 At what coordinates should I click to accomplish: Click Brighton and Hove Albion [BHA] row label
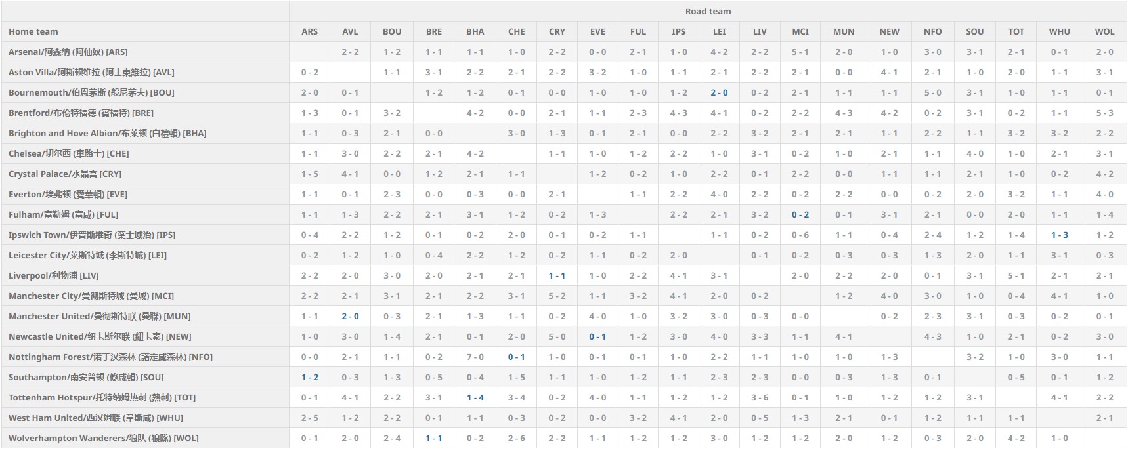[x=107, y=133]
